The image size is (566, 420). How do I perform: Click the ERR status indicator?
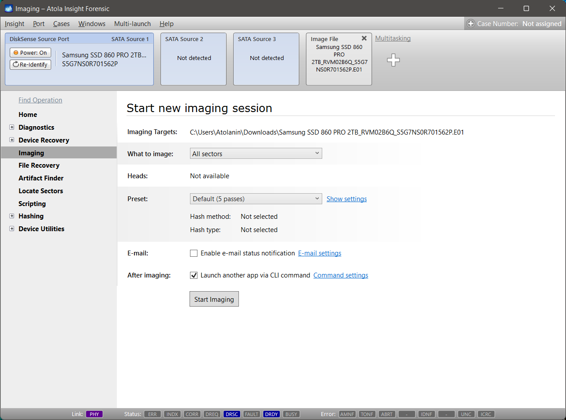pyautogui.click(x=153, y=414)
